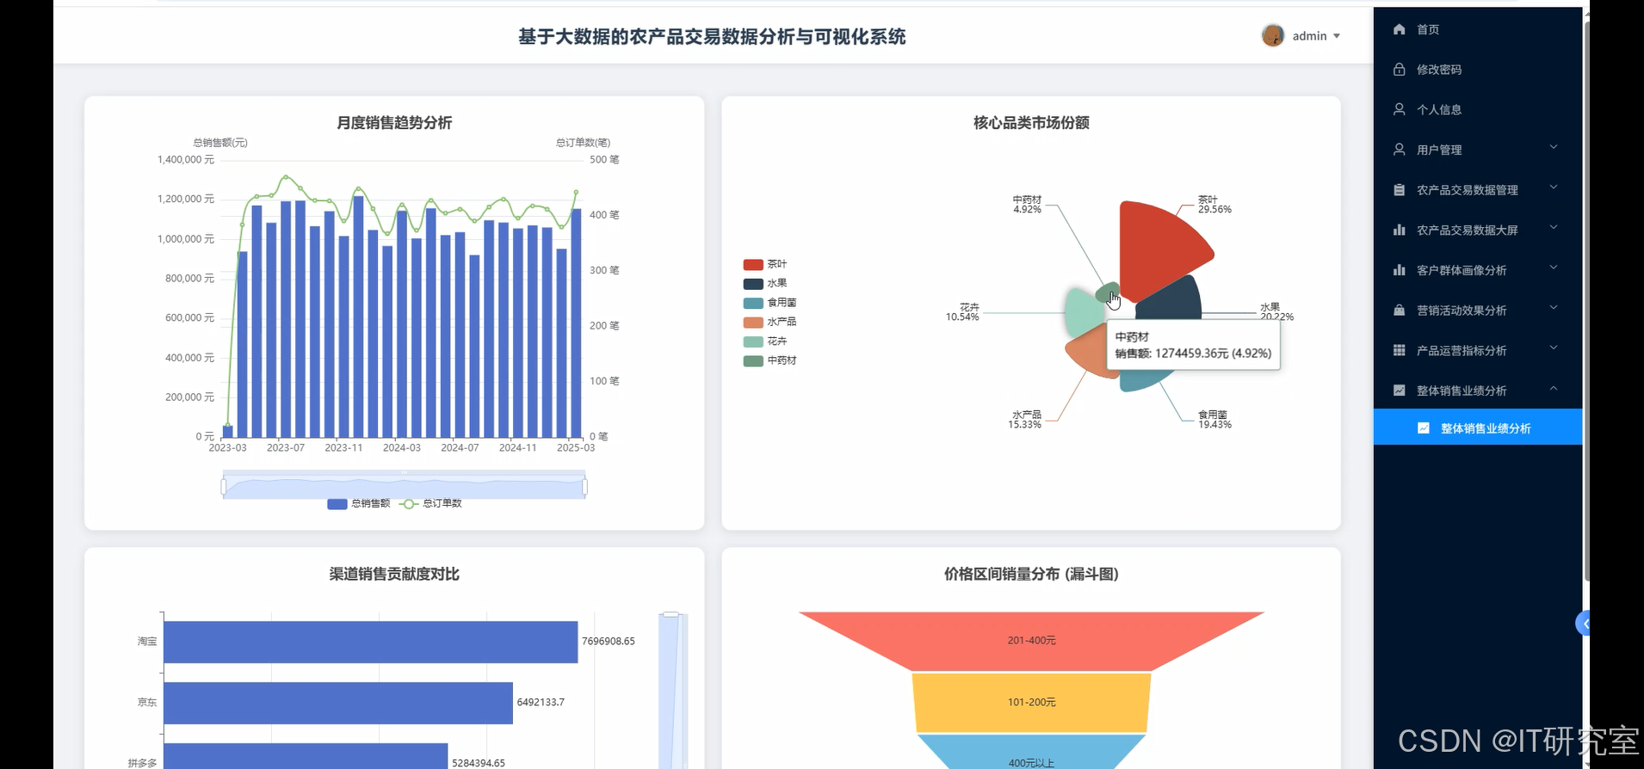Click the right handle of monthly trend zoom slider
Viewport: 1644px width, 769px height.
[x=585, y=487]
